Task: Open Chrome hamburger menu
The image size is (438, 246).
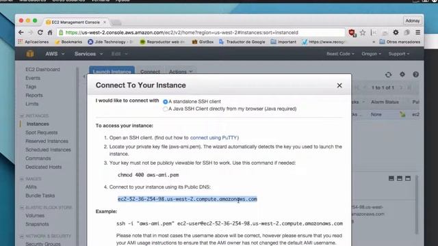Action: point(417,33)
